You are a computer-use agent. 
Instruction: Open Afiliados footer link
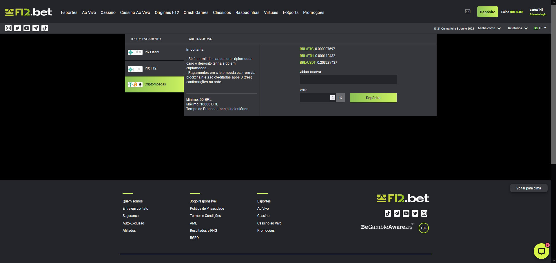[129, 231]
